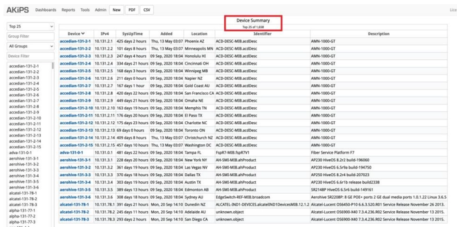Open device link accedian-131-2-1

tap(75, 42)
